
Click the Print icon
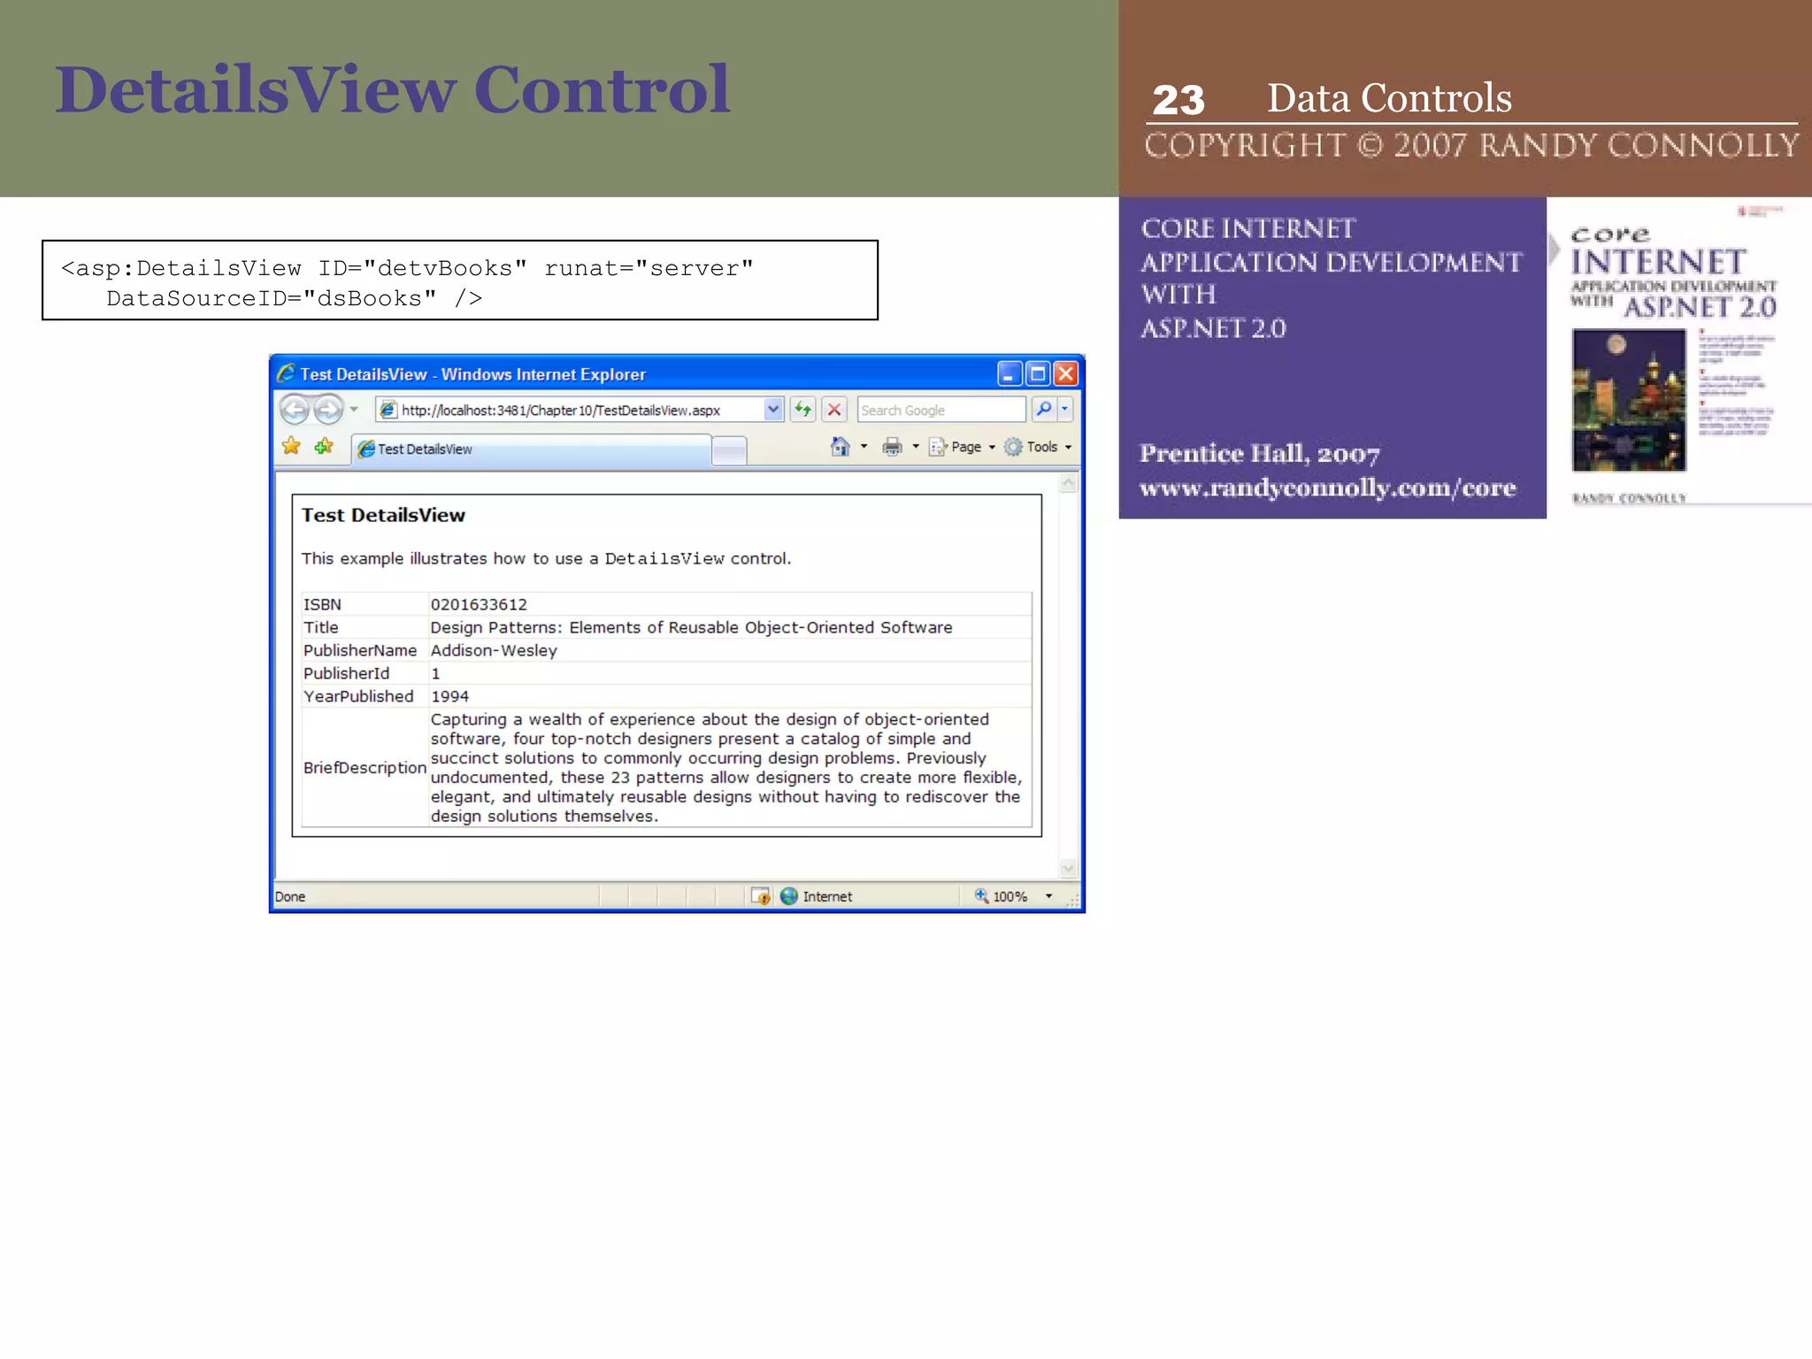893,447
